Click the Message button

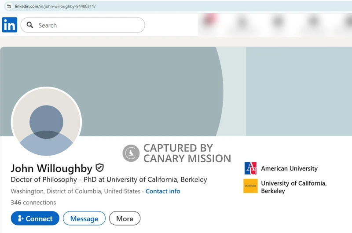click(84, 218)
